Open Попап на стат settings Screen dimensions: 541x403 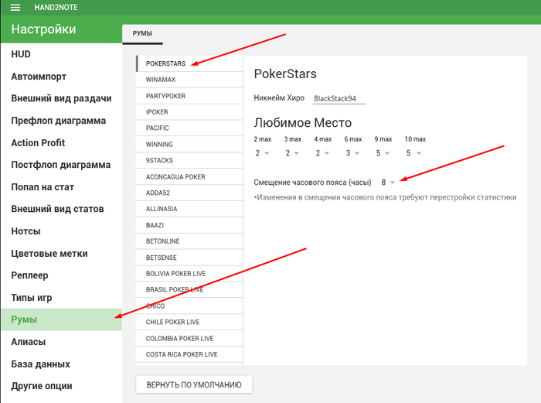coord(61,187)
